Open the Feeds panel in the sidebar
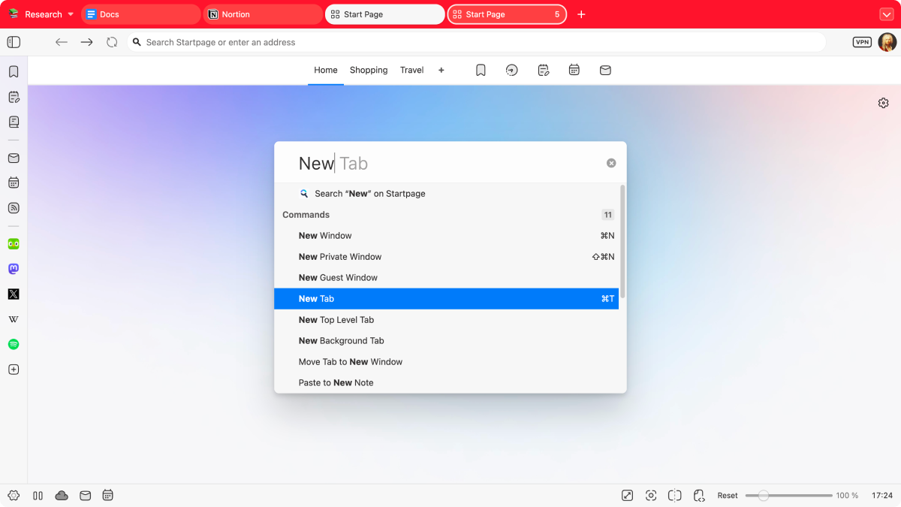 14,208
